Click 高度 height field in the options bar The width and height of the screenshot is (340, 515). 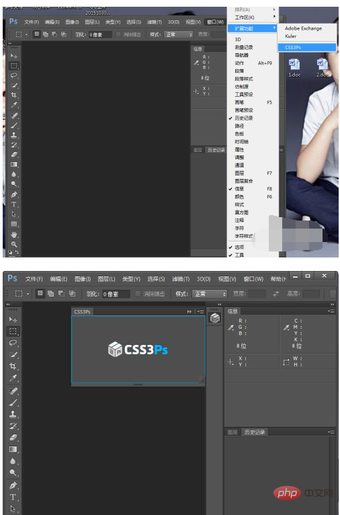[x=311, y=294]
